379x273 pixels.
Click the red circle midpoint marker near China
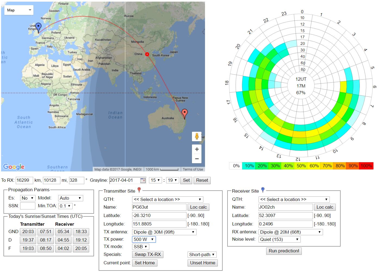pyautogui.click(x=147, y=54)
